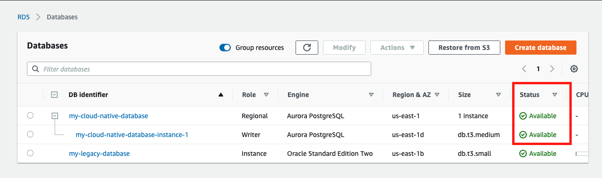The width and height of the screenshot is (602, 178).
Task: Click the us-east-1d region cell
Action: tap(408, 135)
